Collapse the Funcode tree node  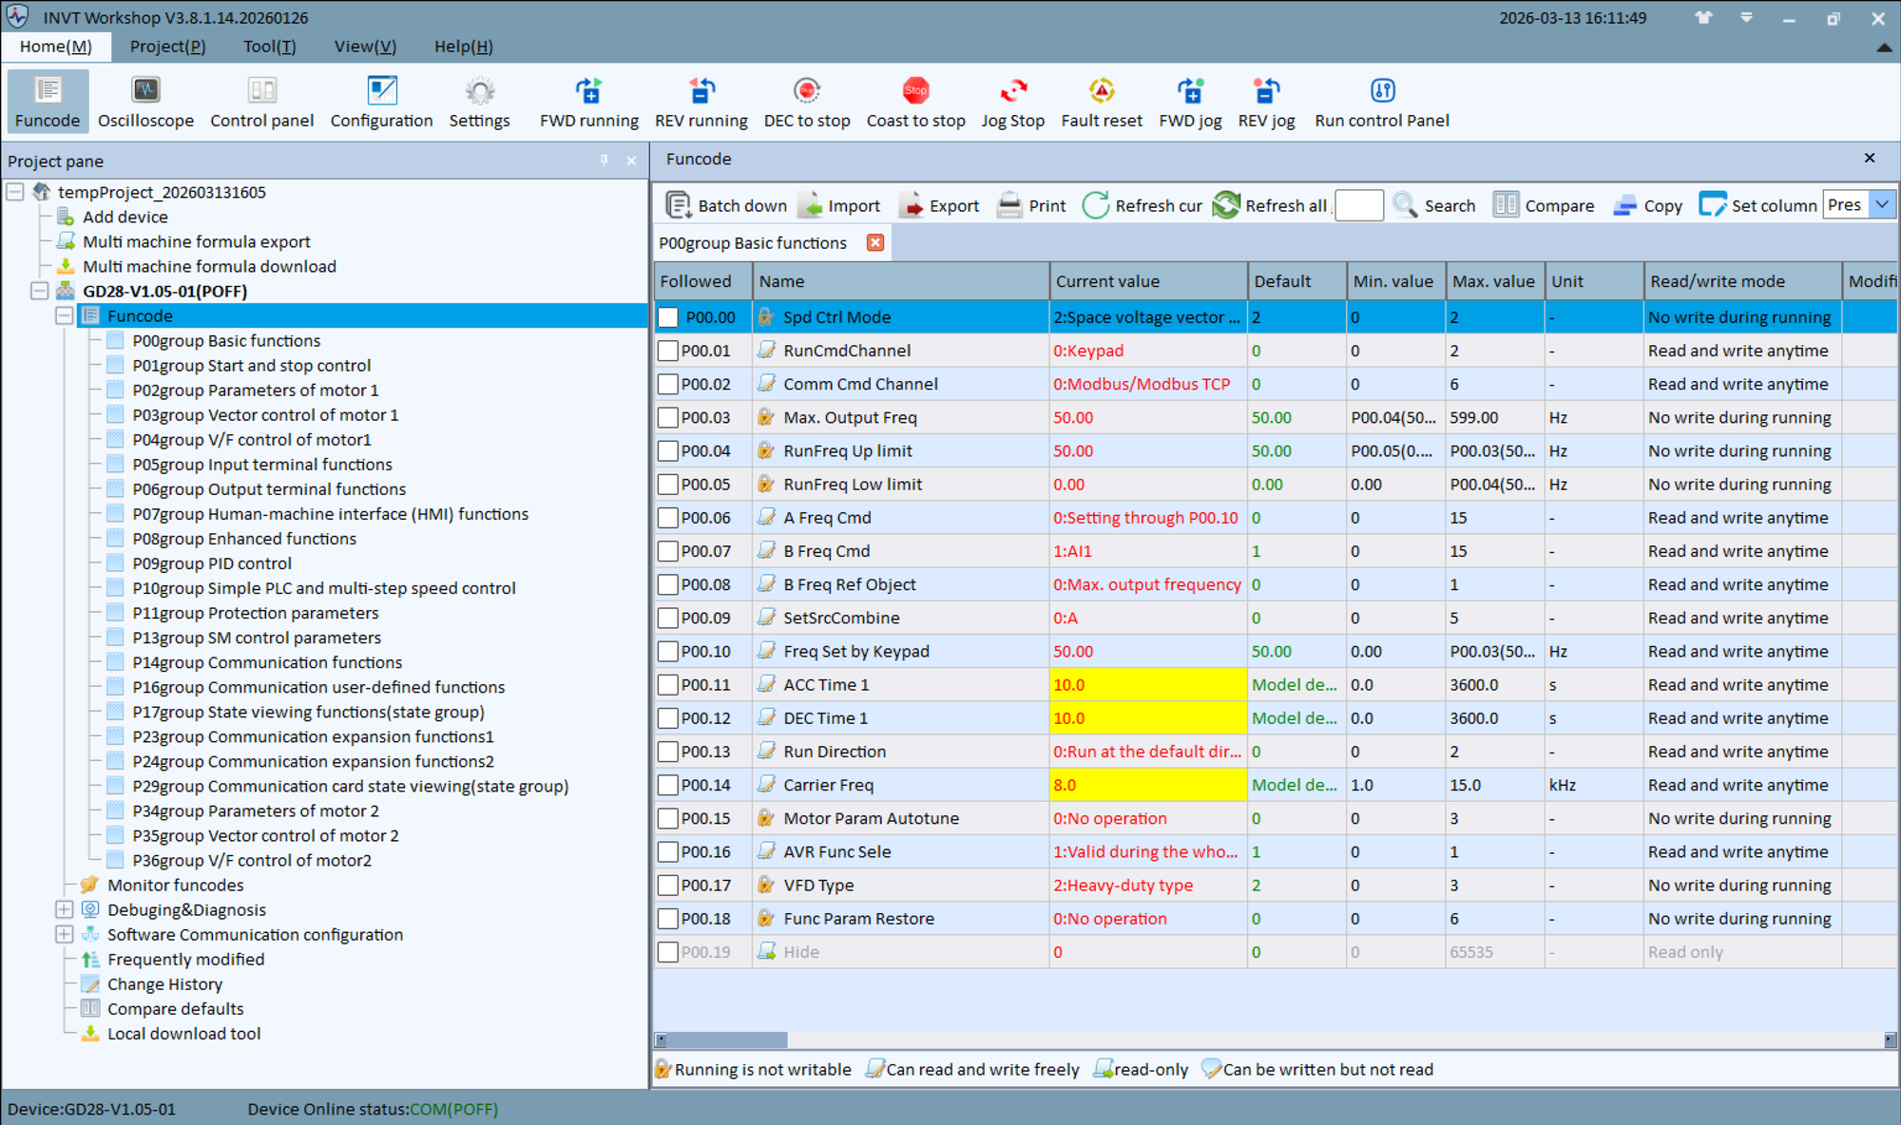[x=65, y=316]
